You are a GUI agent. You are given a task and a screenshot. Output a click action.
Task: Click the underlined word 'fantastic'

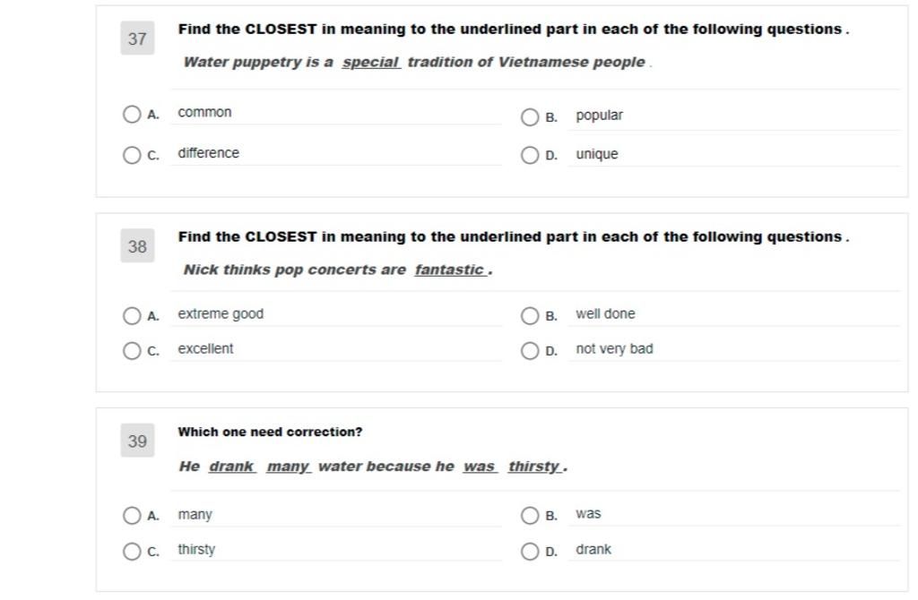tap(450, 270)
